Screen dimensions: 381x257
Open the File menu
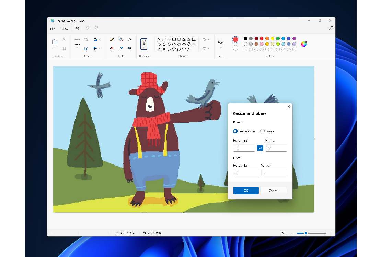52,29
